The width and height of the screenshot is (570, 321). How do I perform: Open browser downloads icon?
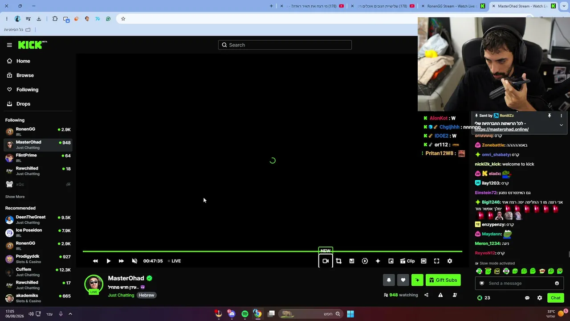click(x=39, y=19)
